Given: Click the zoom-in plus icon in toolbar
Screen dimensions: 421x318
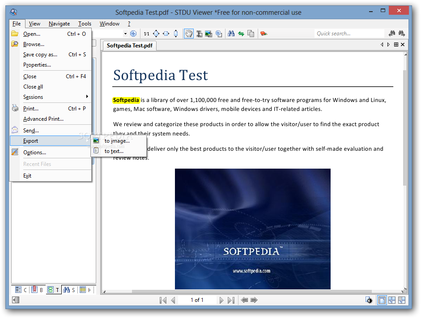Looking at the screenshot, I should click(133, 34).
